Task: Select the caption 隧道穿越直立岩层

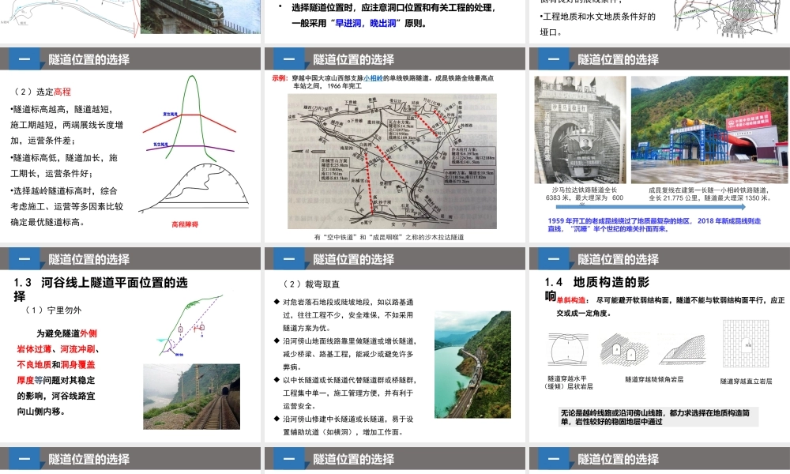Action: pyautogui.click(x=746, y=382)
